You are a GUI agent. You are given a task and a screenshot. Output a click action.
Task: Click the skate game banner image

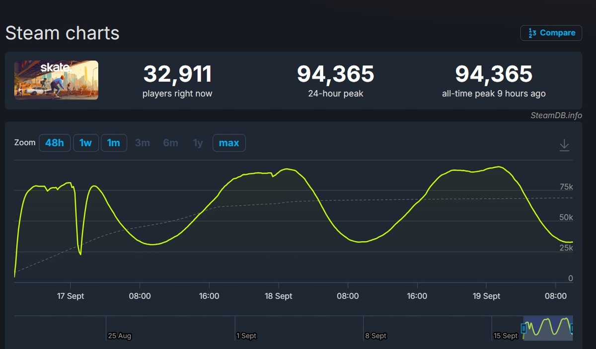(56, 80)
